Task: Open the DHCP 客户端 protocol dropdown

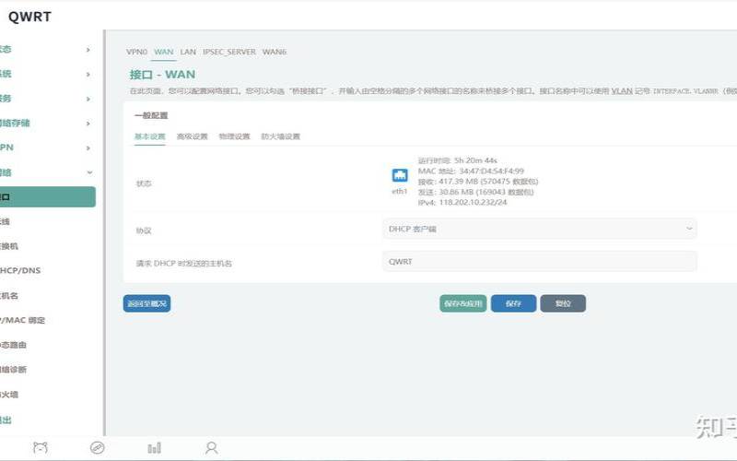Action: click(x=540, y=229)
